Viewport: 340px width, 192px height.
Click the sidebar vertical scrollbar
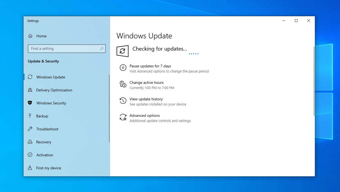pos(109,108)
